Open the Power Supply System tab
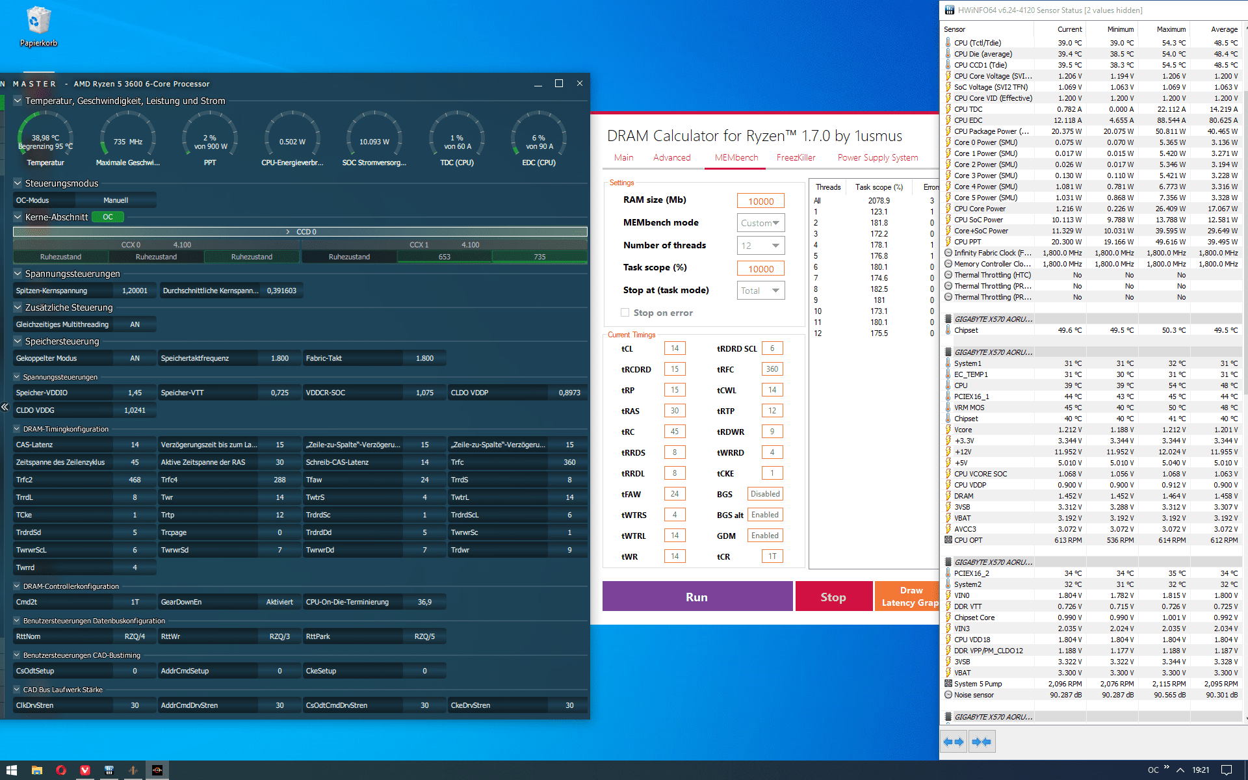Image resolution: width=1248 pixels, height=780 pixels. coord(877,157)
